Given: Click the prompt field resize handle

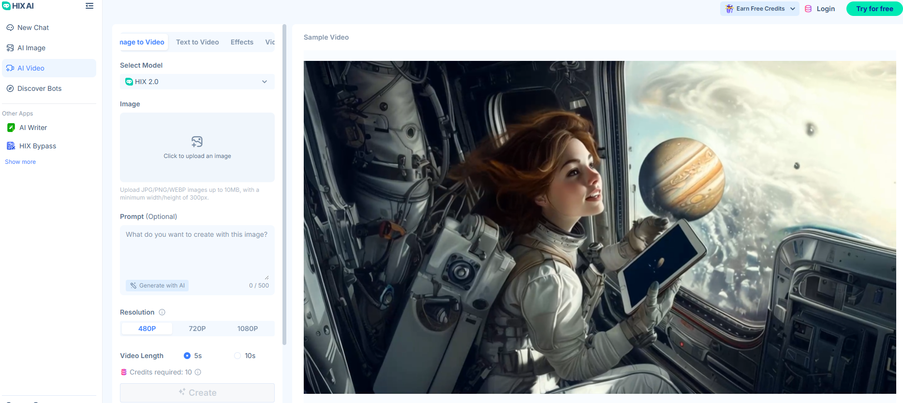Looking at the screenshot, I should pos(266,277).
